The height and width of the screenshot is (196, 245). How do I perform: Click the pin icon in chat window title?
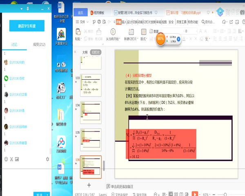28,9
